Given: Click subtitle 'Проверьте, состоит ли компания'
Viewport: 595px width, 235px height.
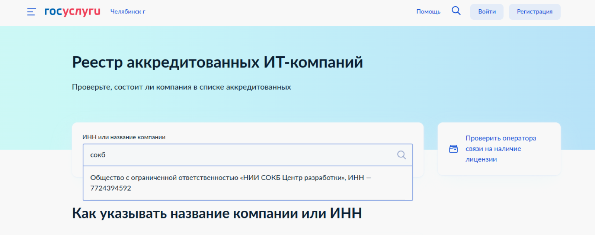Looking at the screenshot, I should [x=181, y=87].
